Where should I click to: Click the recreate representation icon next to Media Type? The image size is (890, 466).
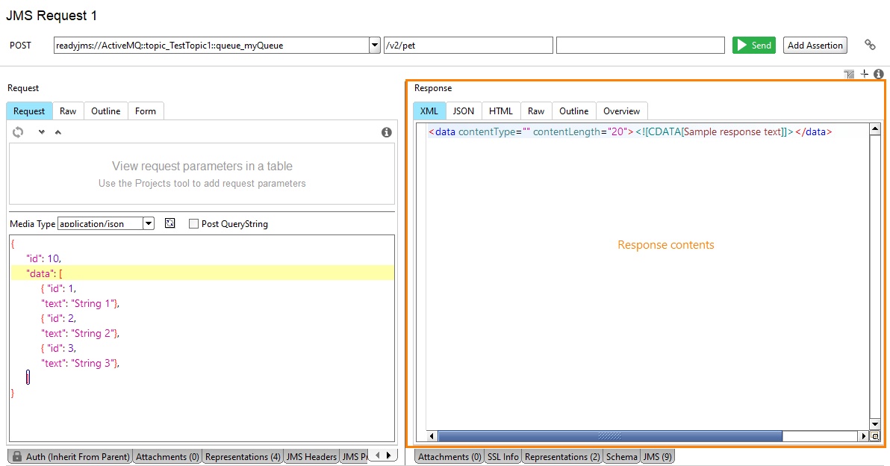click(x=169, y=223)
